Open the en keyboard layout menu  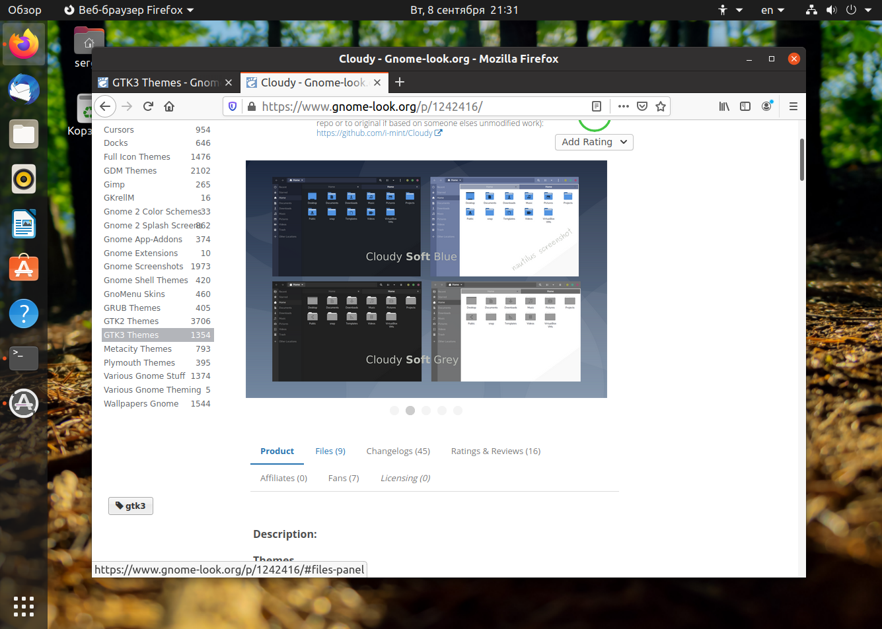772,10
